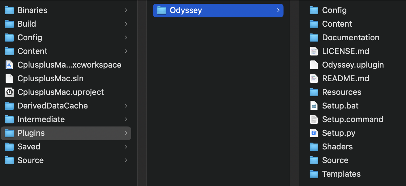The height and width of the screenshot is (186, 406).
Task: Click the Setup.py Python file icon
Action: click(x=314, y=133)
